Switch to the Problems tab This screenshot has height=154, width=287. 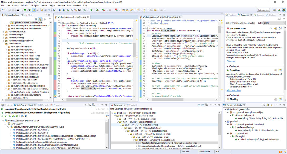coord(56,105)
